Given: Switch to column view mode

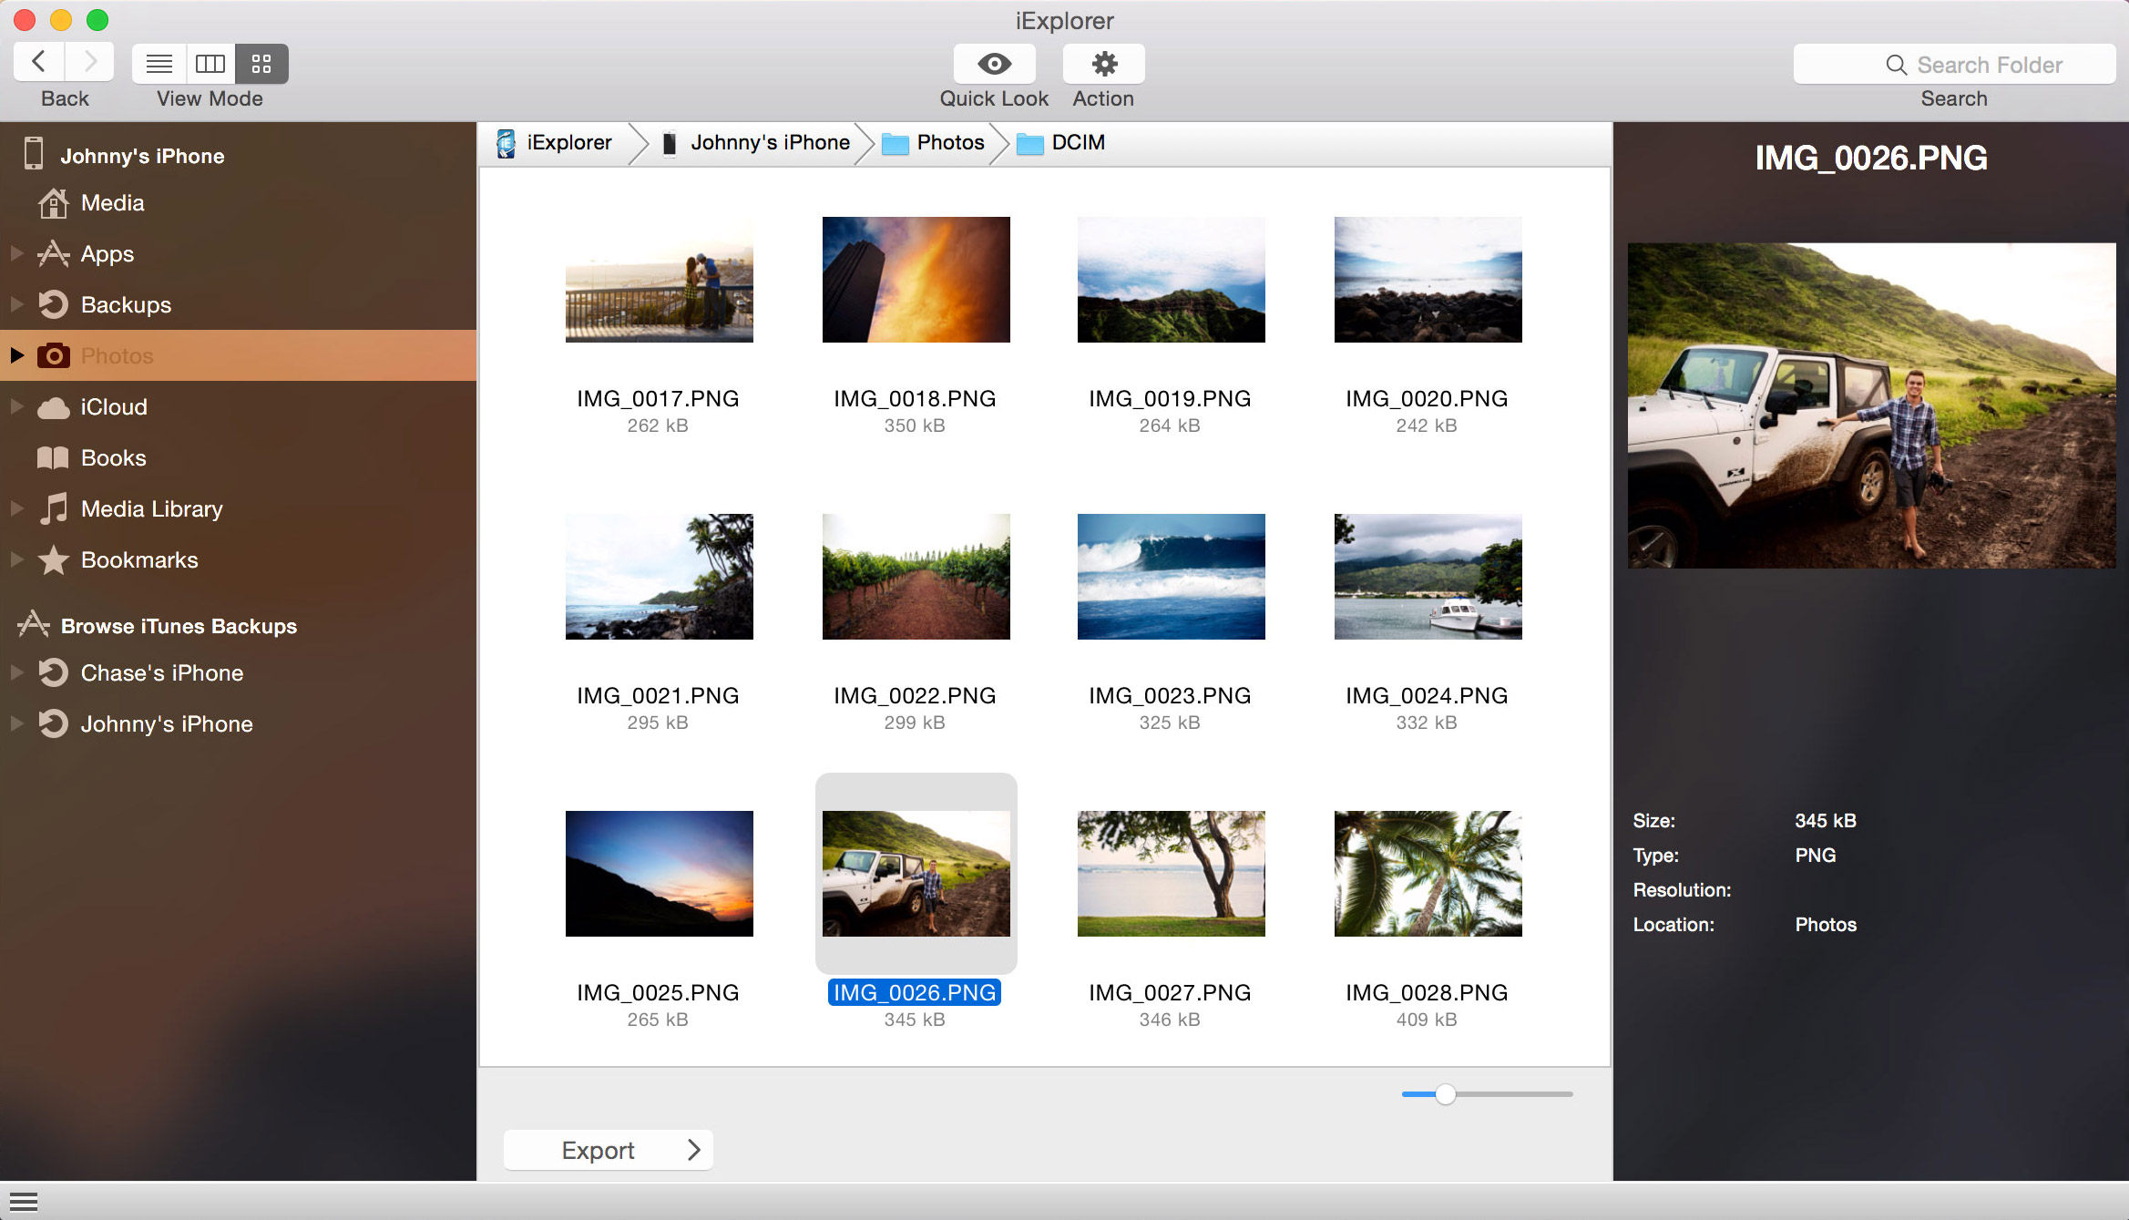Looking at the screenshot, I should coord(210,64).
